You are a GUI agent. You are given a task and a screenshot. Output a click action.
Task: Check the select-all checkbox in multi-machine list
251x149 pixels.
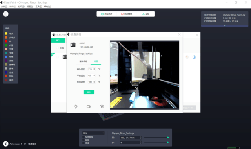pos(58,48)
